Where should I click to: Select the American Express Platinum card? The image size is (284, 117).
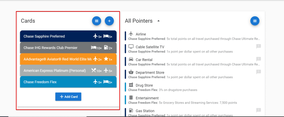(x=68, y=71)
